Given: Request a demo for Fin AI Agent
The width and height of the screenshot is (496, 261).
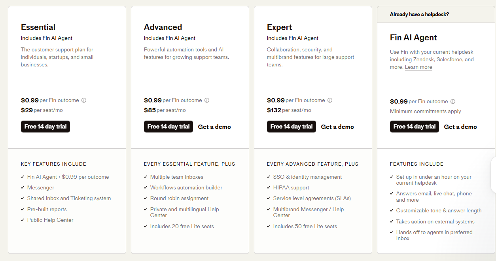Looking at the screenshot, I should click(x=460, y=127).
